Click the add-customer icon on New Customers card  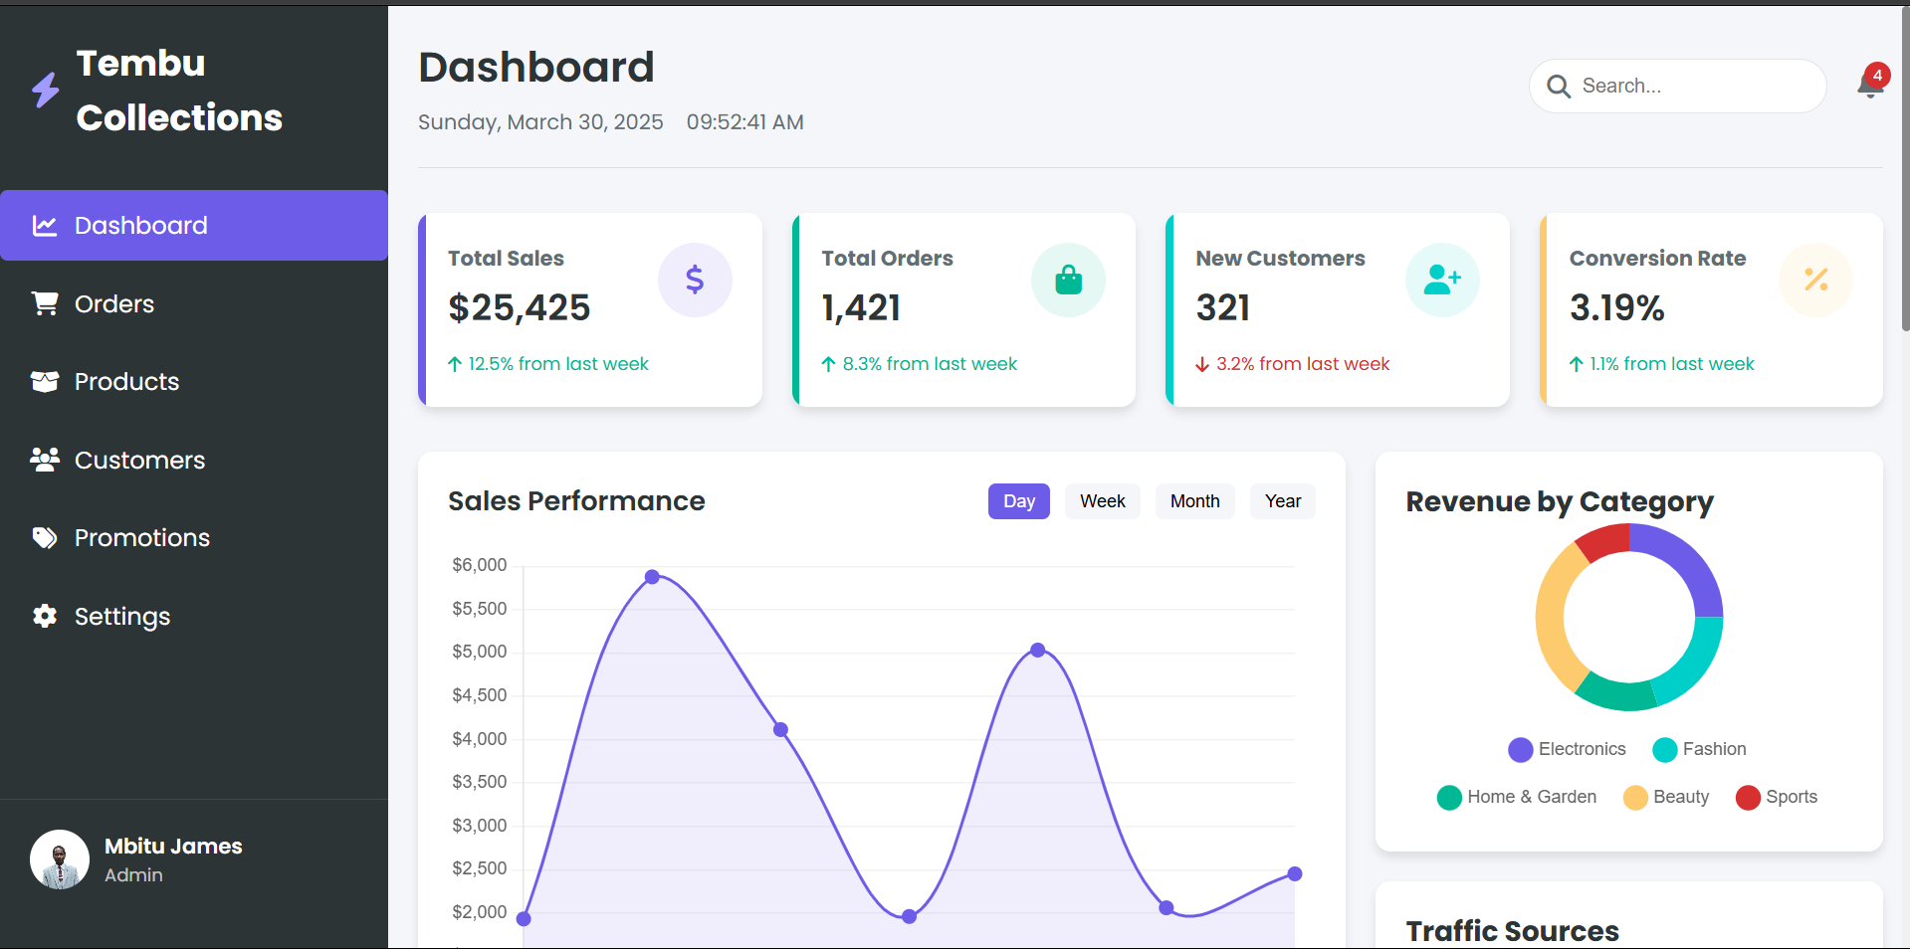pos(1441,280)
